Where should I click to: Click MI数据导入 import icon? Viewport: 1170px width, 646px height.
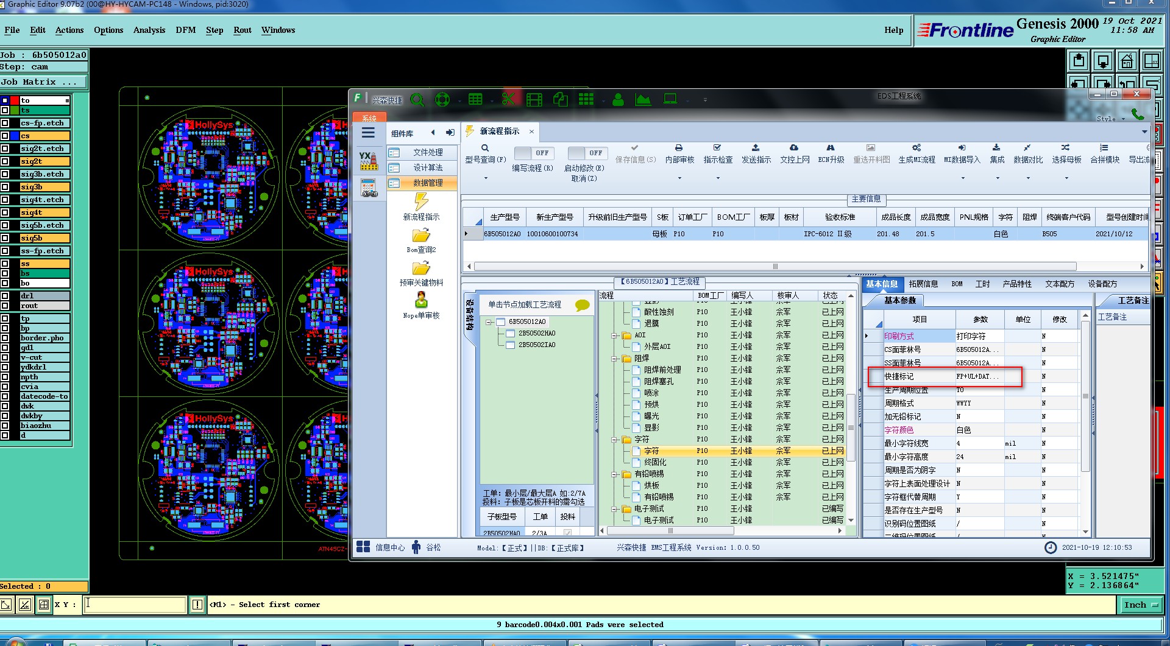point(962,148)
